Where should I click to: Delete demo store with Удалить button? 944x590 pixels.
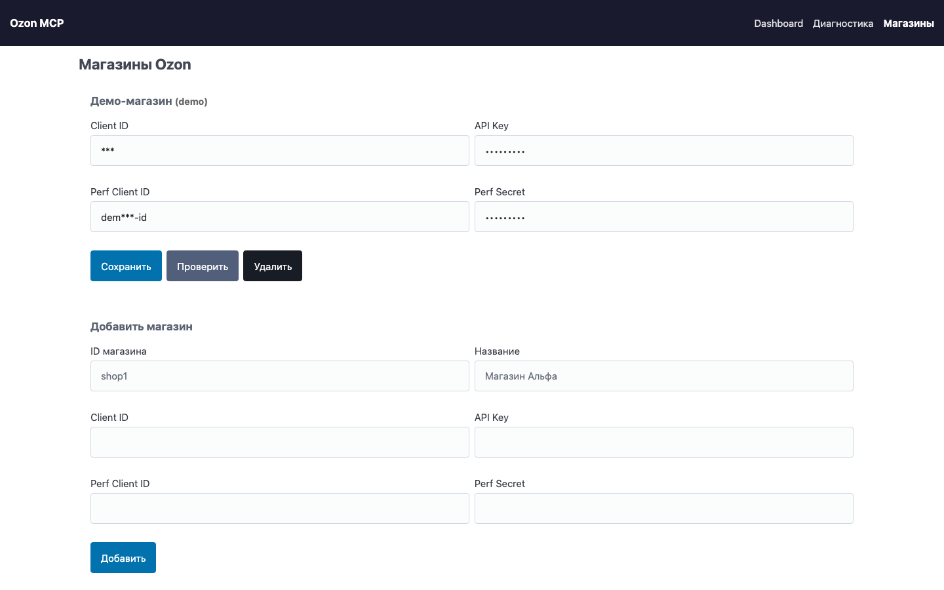tap(273, 266)
